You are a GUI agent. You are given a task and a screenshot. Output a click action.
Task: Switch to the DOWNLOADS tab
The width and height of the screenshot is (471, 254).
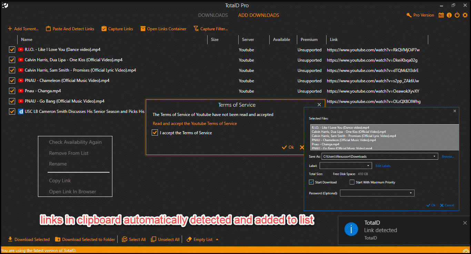213,15
